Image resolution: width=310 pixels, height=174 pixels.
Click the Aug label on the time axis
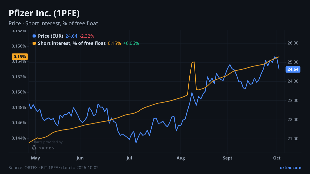point(181,158)
